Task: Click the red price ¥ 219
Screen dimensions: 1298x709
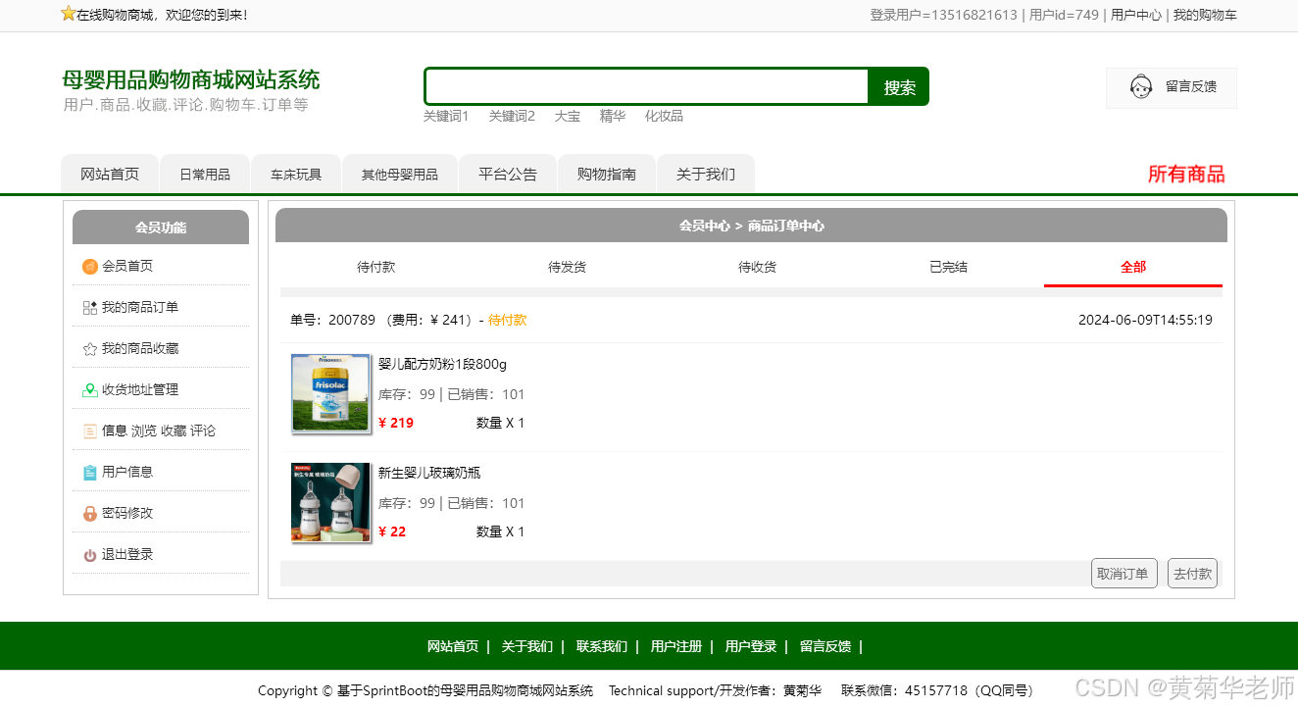Action: coord(396,423)
